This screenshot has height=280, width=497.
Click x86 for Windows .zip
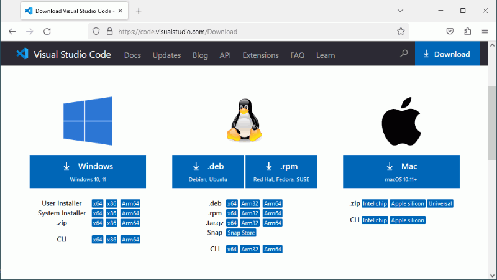(x=112, y=223)
